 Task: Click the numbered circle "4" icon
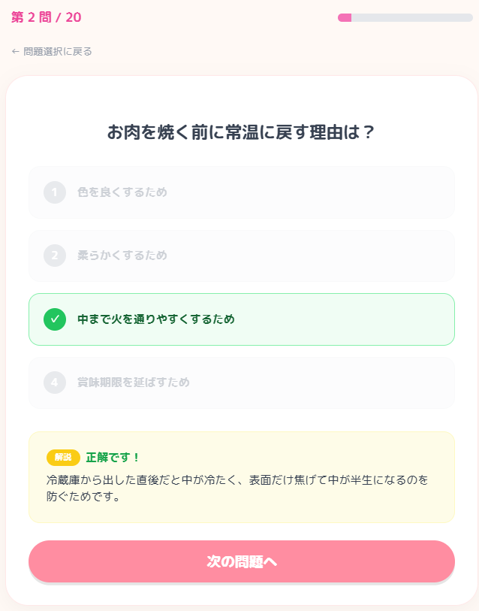coord(54,383)
